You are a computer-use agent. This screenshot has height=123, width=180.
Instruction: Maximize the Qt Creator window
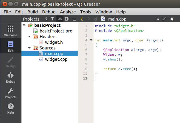[16, 4]
